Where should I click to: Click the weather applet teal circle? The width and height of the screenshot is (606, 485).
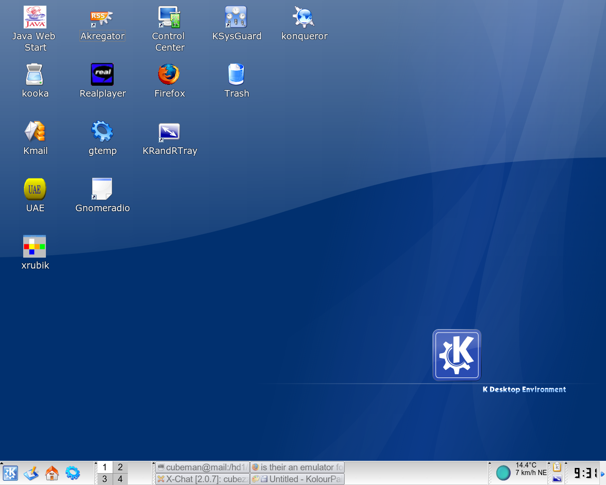point(503,473)
